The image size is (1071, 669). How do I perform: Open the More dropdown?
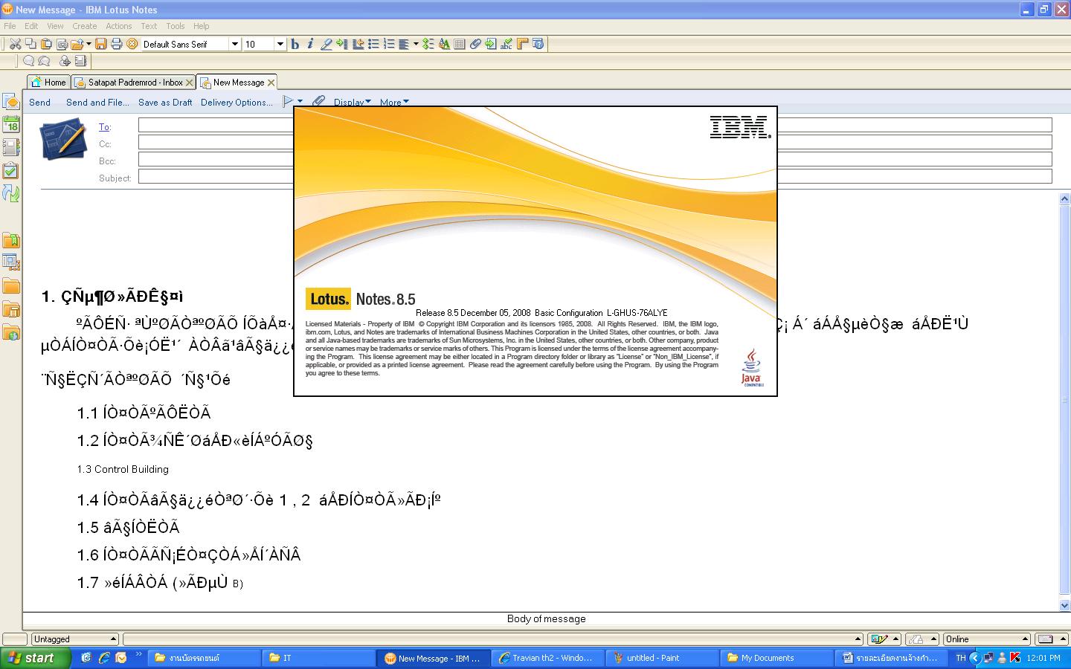tap(394, 103)
